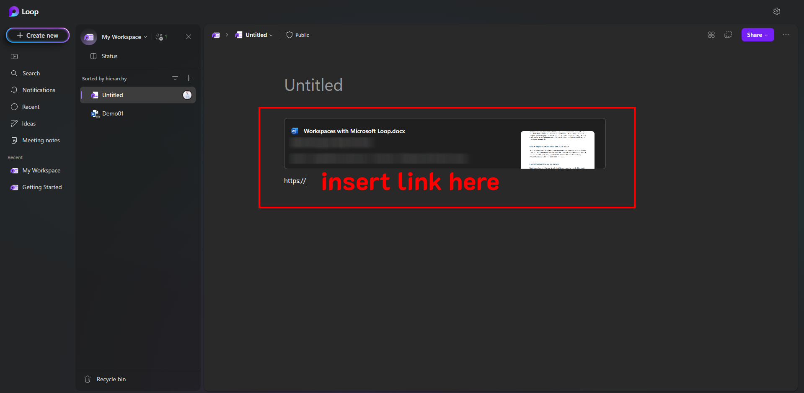Click Untitled row's Loop page icon
804x393 pixels.
coord(95,95)
